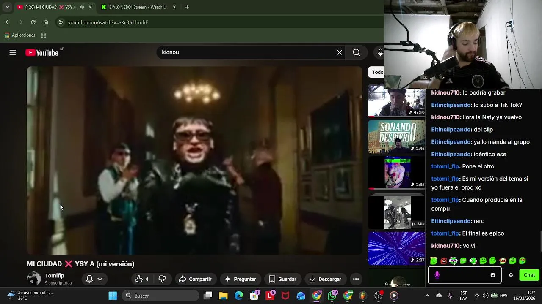Open site info icon in address bar
This screenshot has height=304, width=542.
coord(61,22)
